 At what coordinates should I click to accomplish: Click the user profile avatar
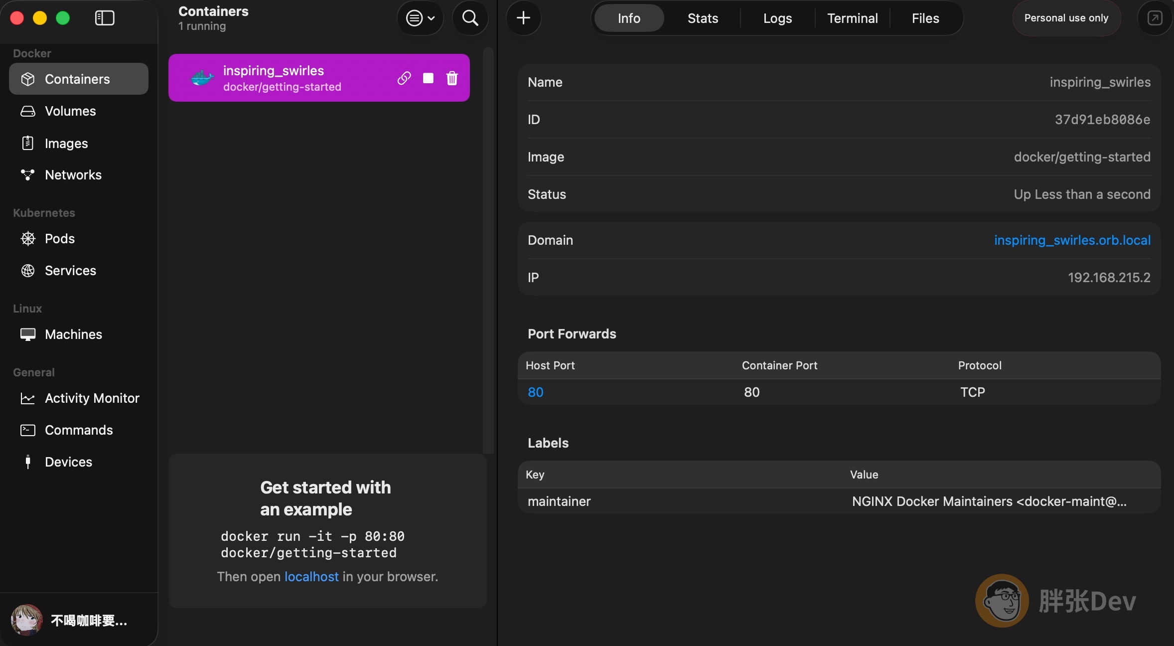click(x=27, y=620)
